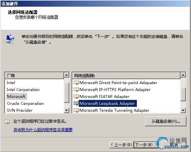Select Microsoft ISATAP Adapter
Viewport: 191px width, 152px height.
coord(104,97)
